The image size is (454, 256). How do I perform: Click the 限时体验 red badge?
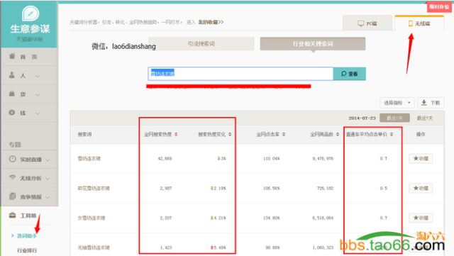tap(440, 6)
